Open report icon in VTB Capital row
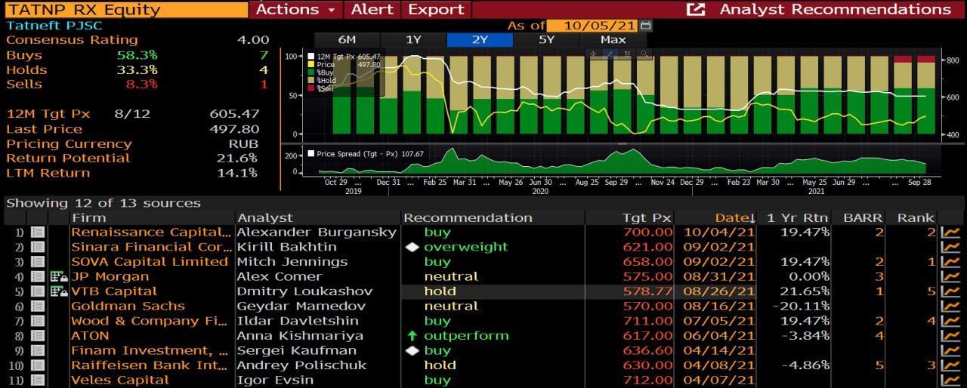Screen dimensions: 967x388 (37, 291)
